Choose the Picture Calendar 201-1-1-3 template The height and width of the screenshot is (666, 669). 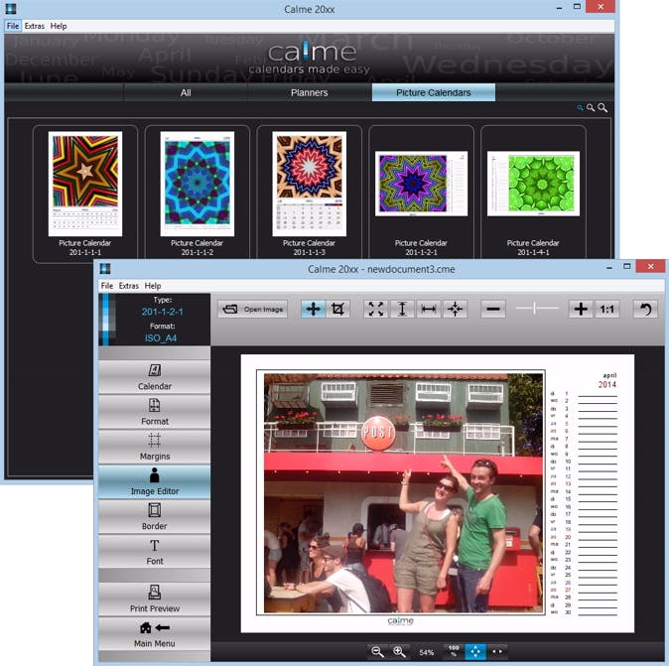point(310,192)
